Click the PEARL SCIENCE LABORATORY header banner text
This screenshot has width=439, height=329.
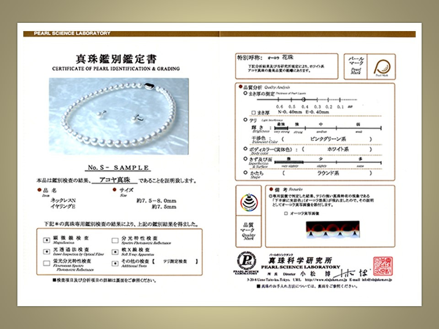pyautogui.click(x=72, y=33)
